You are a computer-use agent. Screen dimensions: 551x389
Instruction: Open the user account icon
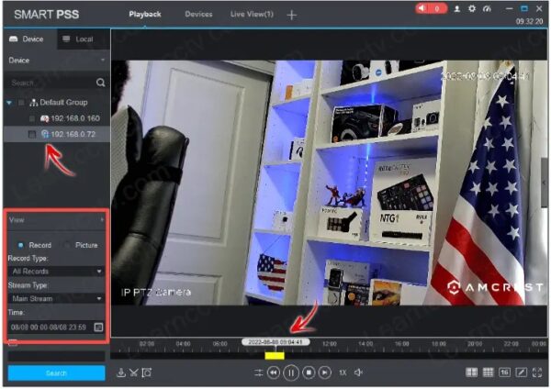pyautogui.click(x=458, y=8)
